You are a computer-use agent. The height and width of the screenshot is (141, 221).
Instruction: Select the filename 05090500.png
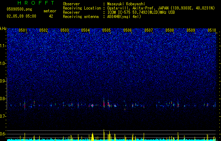pos(19,9)
